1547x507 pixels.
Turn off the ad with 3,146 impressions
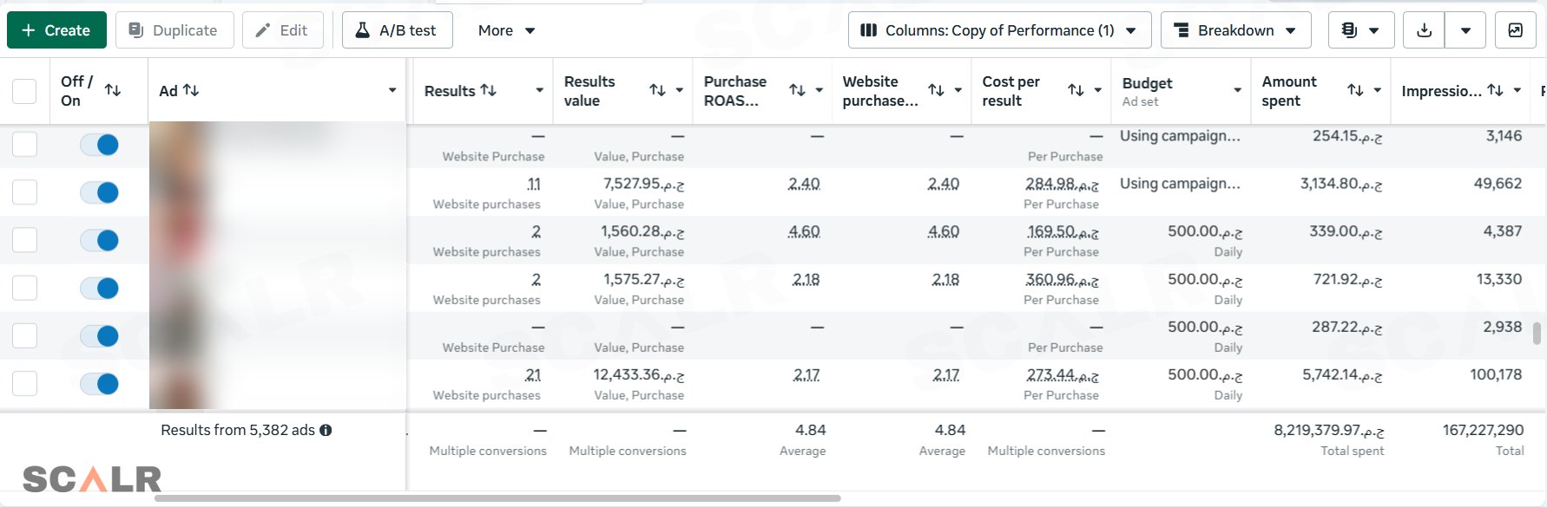click(100, 145)
